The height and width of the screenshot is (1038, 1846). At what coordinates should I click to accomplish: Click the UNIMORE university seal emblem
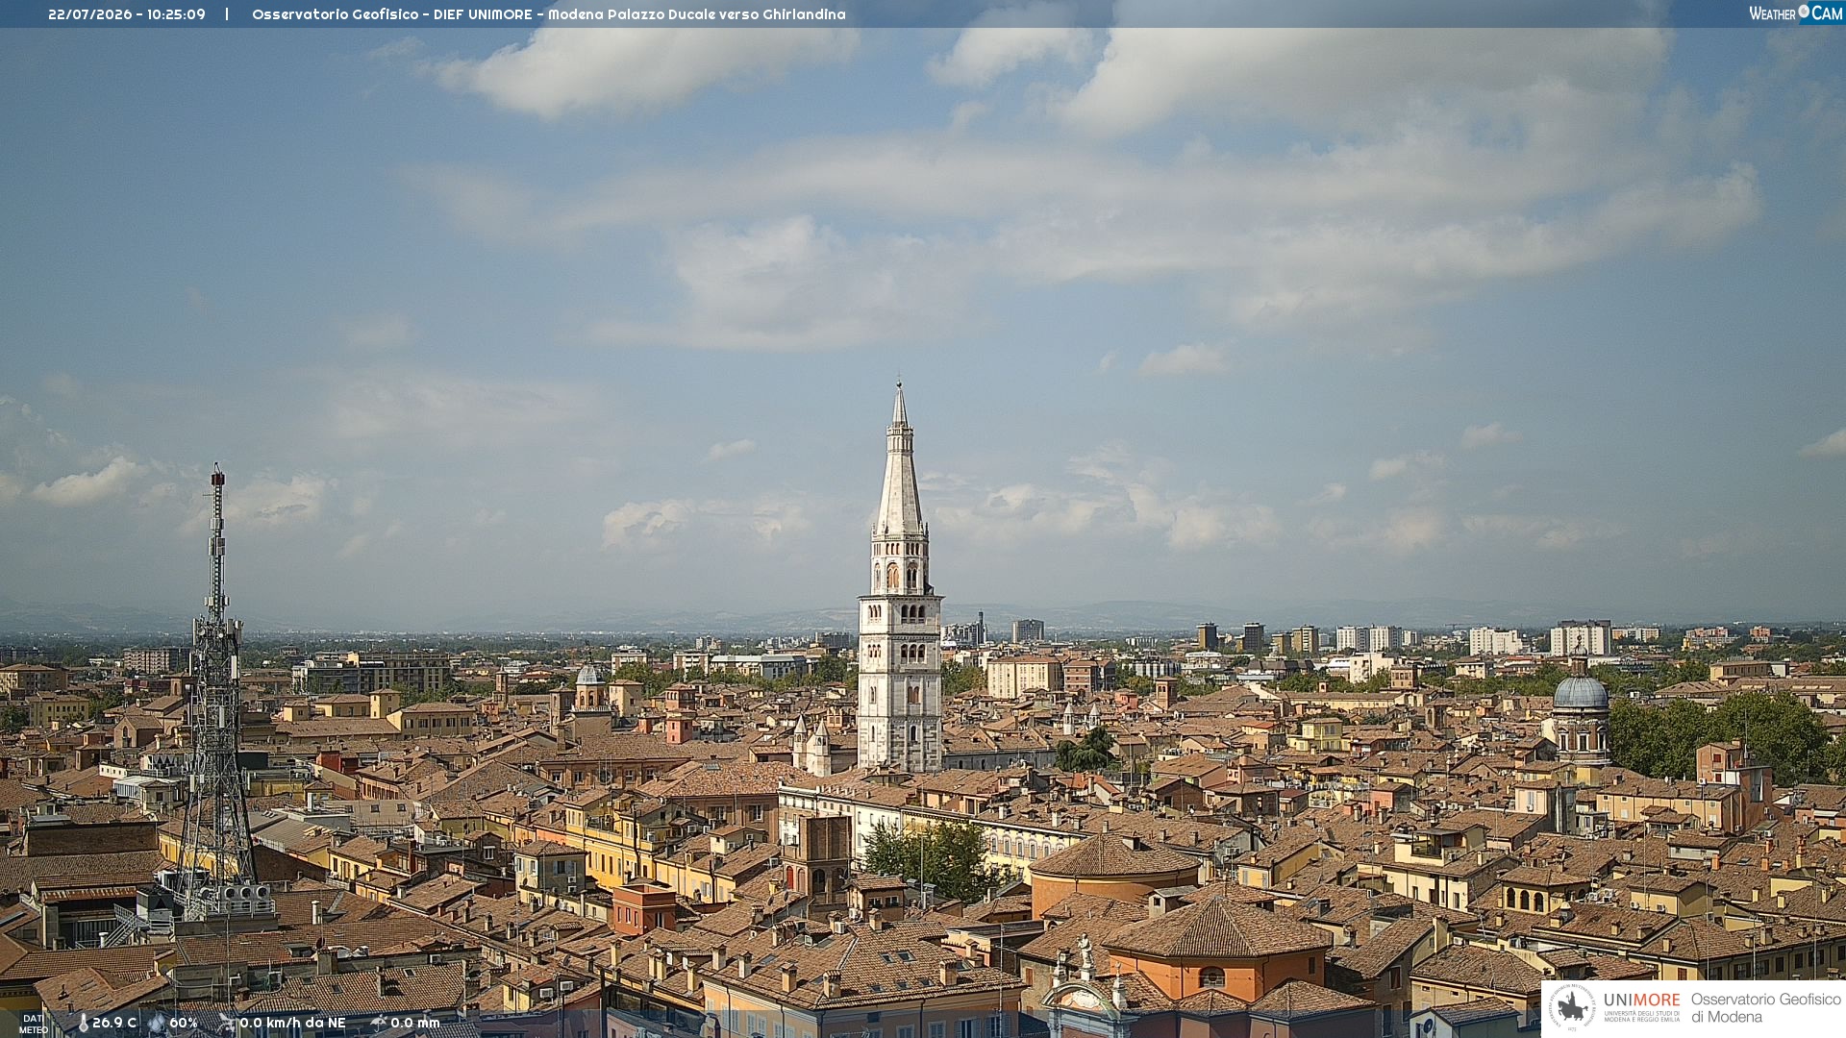coord(1573,1008)
